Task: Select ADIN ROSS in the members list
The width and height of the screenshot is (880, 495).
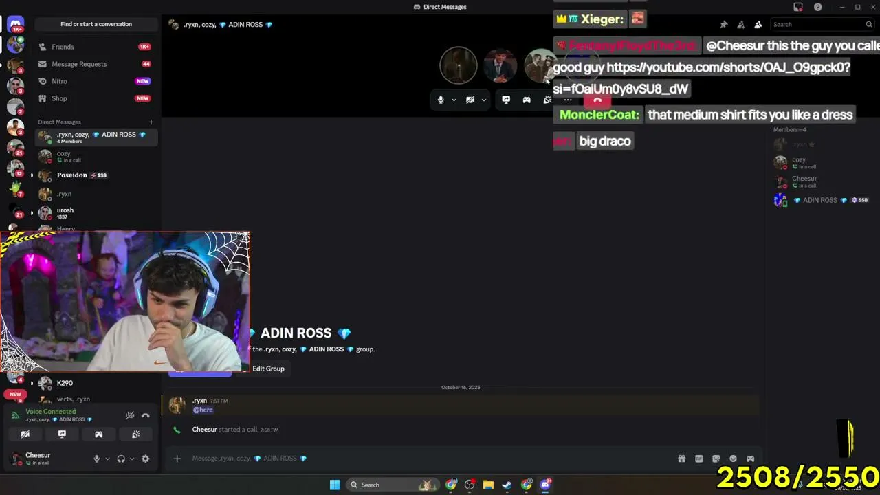Action: pos(822,200)
